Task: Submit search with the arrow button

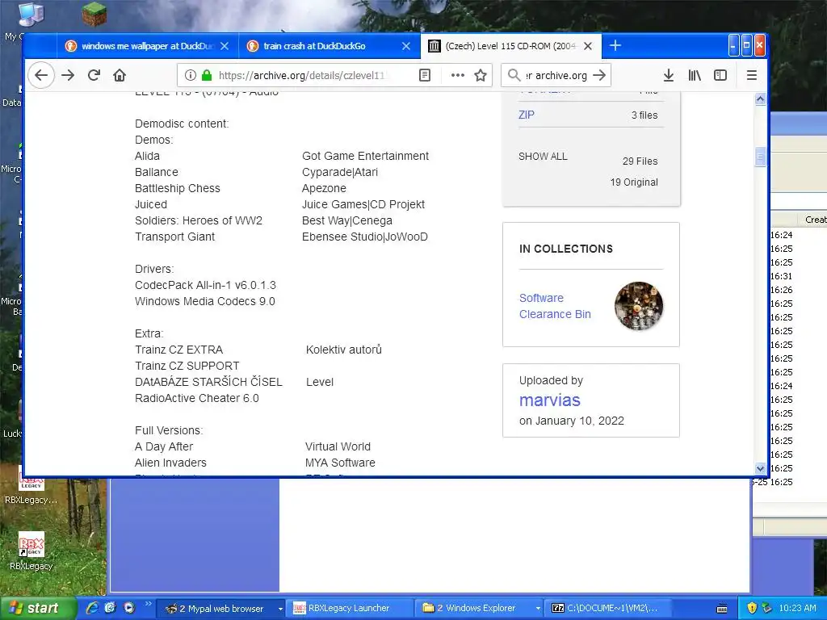Action: [599, 75]
